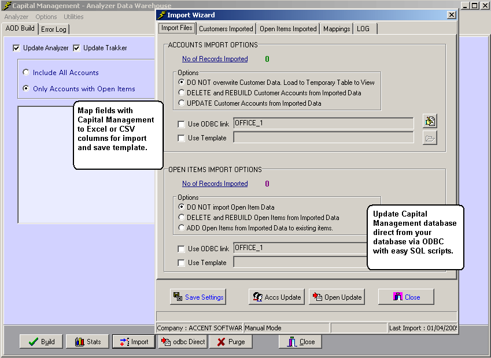Click the open items template path field

pyautogui.click(x=300, y=262)
